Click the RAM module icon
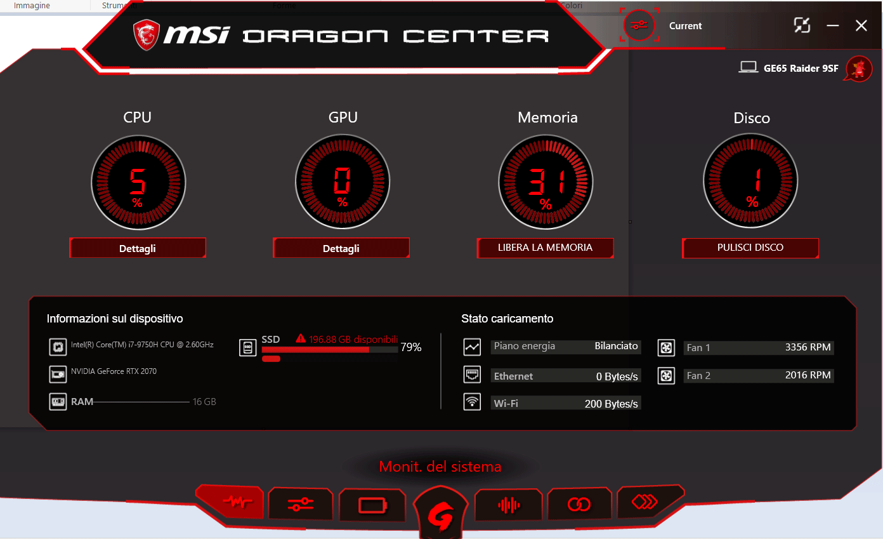This screenshot has height=539, width=883. 58,402
